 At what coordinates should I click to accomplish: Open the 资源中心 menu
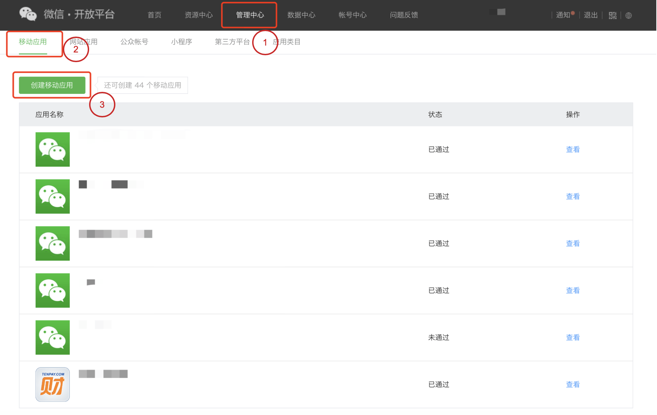(x=199, y=15)
